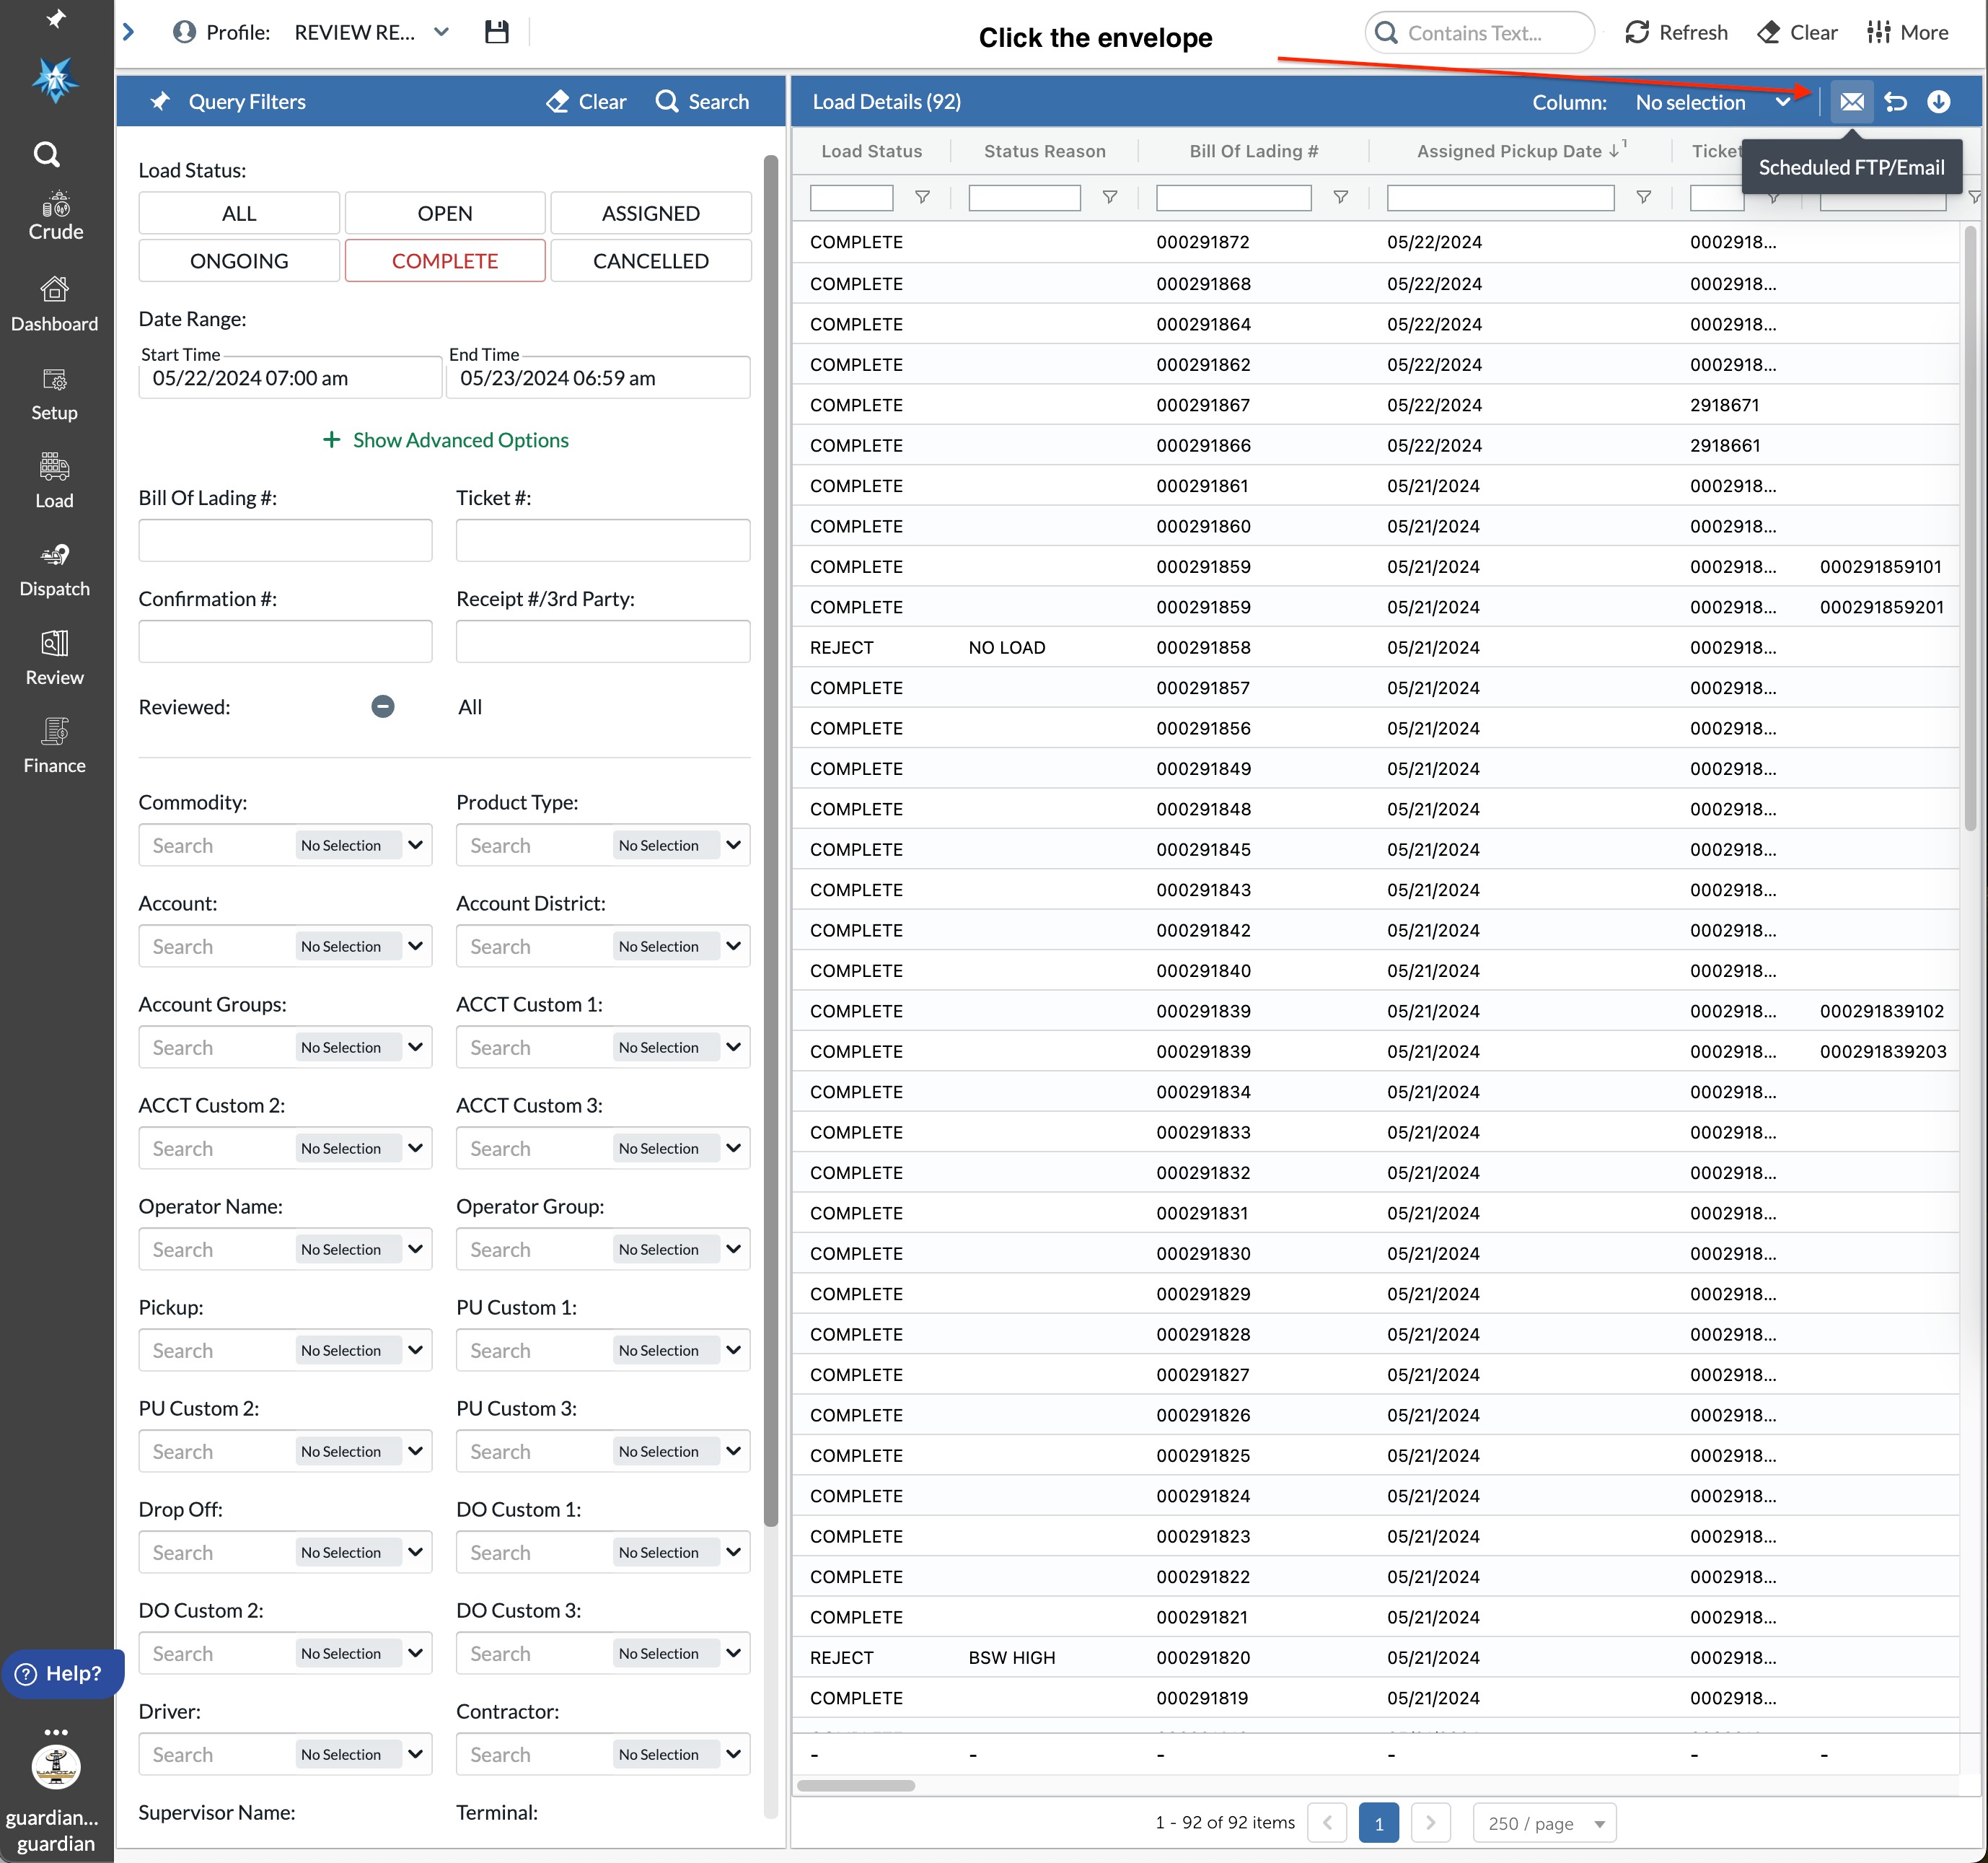Click the Bill Of Lading # input field
This screenshot has height=1863, width=1988.
[285, 540]
